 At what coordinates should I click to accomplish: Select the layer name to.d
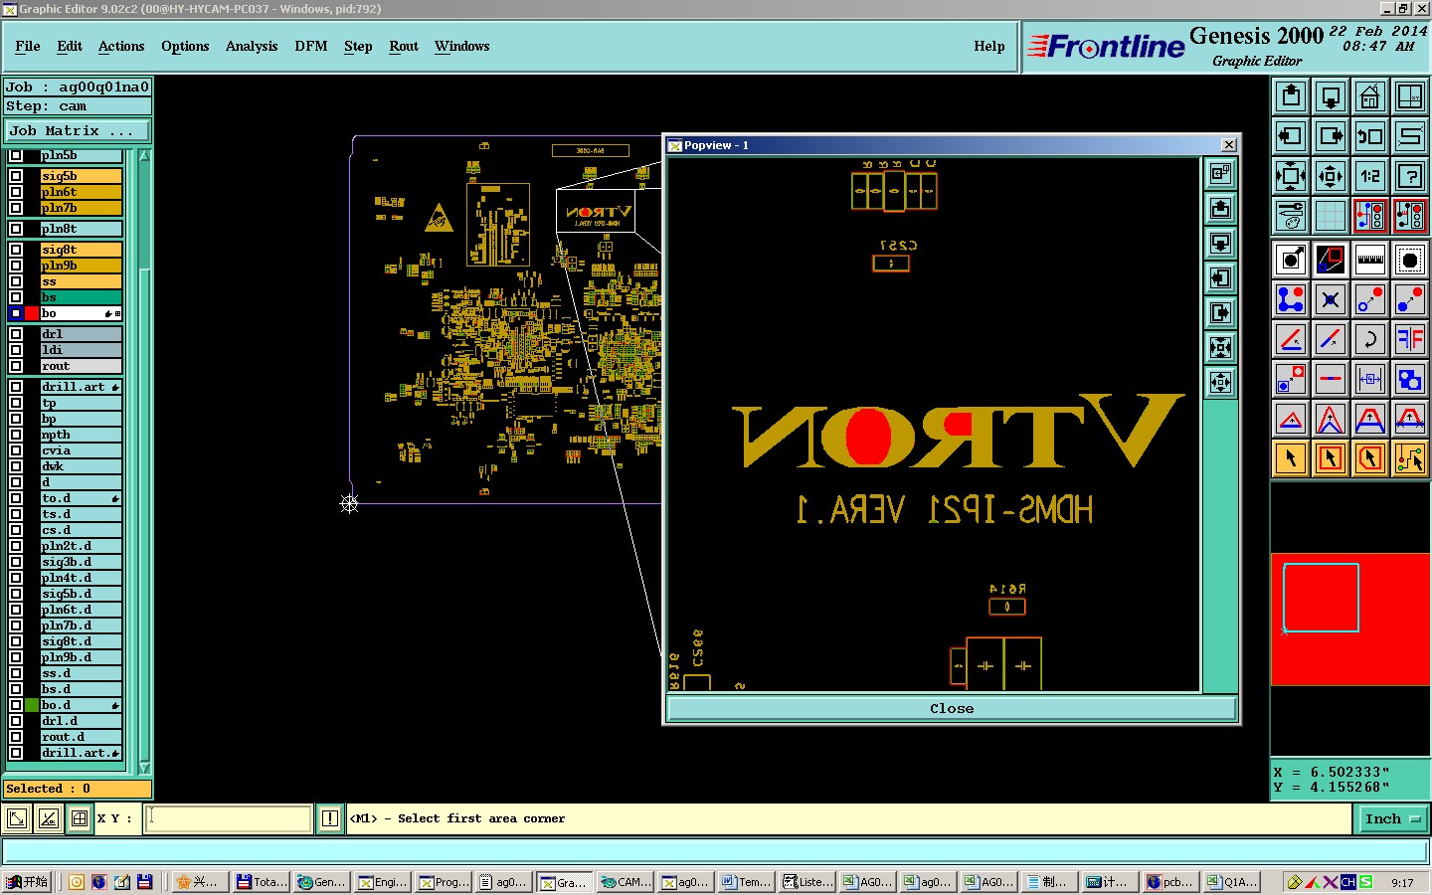(81, 498)
